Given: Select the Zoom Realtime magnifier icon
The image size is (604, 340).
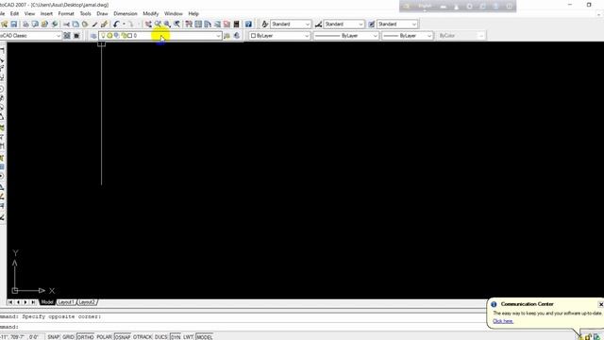Looking at the screenshot, I should point(158,24).
